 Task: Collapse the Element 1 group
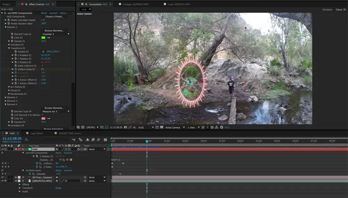[6, 27]
